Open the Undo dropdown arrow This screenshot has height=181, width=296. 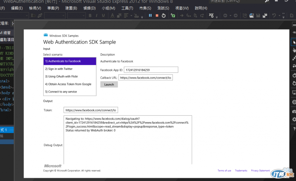[279, 15]
